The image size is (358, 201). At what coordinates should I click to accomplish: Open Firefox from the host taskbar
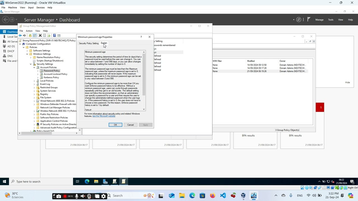(x=213, y=195)
